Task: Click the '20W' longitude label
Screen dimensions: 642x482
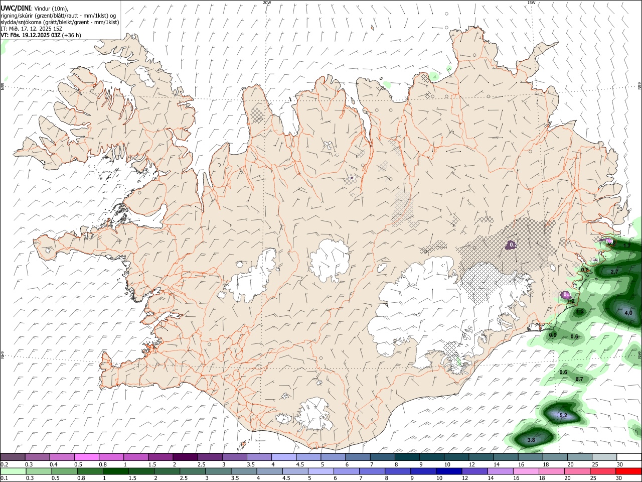Action: (267, 3)
